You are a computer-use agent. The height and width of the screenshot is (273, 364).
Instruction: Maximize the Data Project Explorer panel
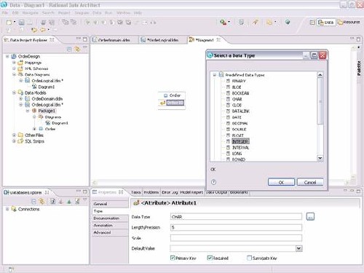click(x=85, y=39)
